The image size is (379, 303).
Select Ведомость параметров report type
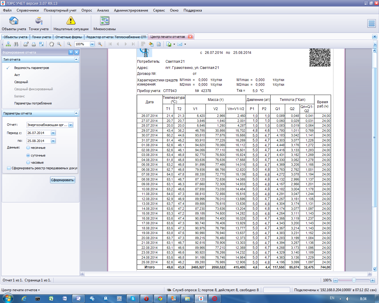[31, 68]
